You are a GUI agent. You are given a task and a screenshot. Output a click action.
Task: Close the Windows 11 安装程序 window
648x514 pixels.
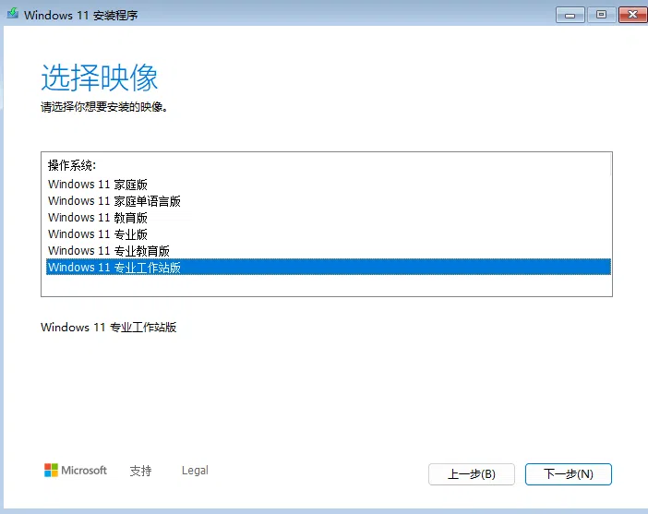click(x=632, y=15)
